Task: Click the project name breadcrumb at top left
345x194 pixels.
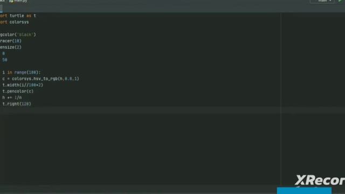Action: pos(2,1)
